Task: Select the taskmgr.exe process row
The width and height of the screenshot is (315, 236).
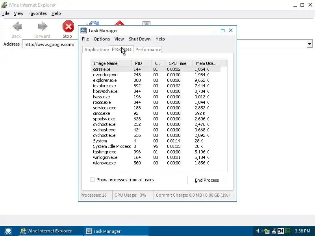Action: pyautogui.click(x=156, y=152)
